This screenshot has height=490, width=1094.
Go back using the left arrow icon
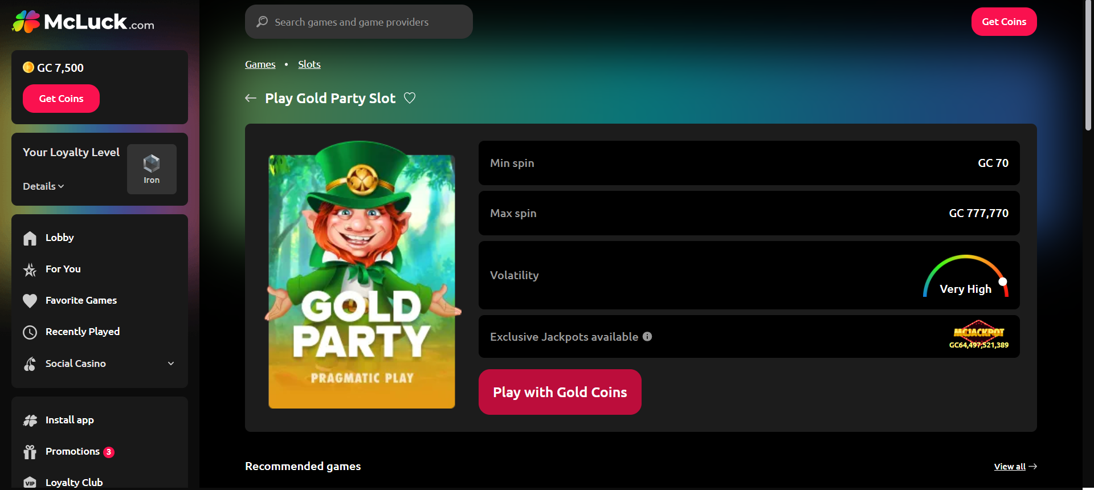[251, 98]
